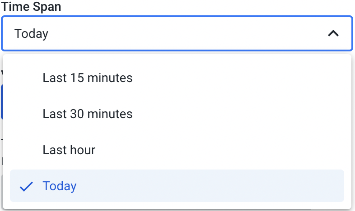Image resolution: width=355 pixels, height=211 pixels.
Task: Click the up arrow to close the options
Action: click(x=333, y=33)
